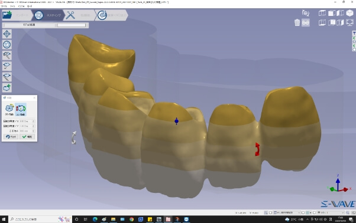This screenshot has width=356, height=223.
Task: Click the progress bar under workflow steps
Action: point(72,25)
